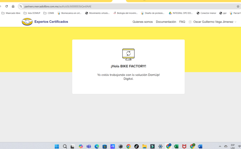Image resolution: width=241 pixels, height=149 pixels.
Task: Open Microsoft Teams from taskbar
Action: (89, 146)
